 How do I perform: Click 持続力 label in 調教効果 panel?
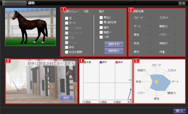[x=163, y=43]
